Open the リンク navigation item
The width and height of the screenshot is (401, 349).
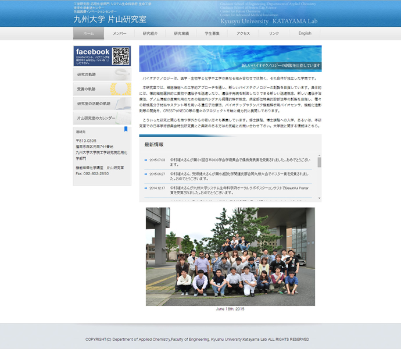(274, 33)
